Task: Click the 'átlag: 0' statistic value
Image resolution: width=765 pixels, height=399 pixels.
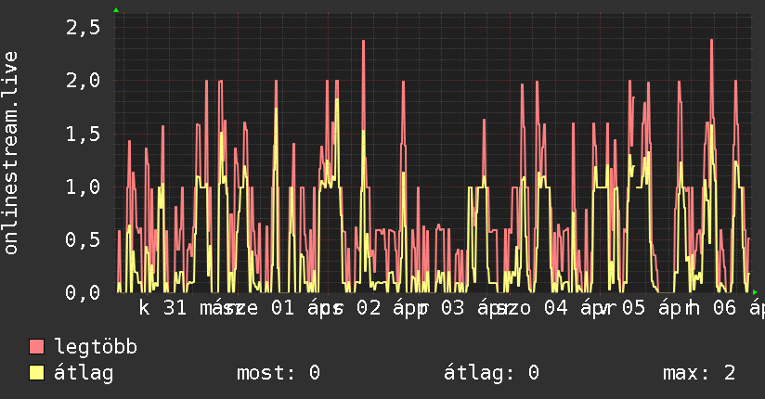Action: (x=491, y=373)
